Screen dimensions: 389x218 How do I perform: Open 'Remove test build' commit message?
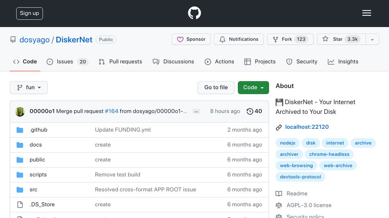[118, 174]
